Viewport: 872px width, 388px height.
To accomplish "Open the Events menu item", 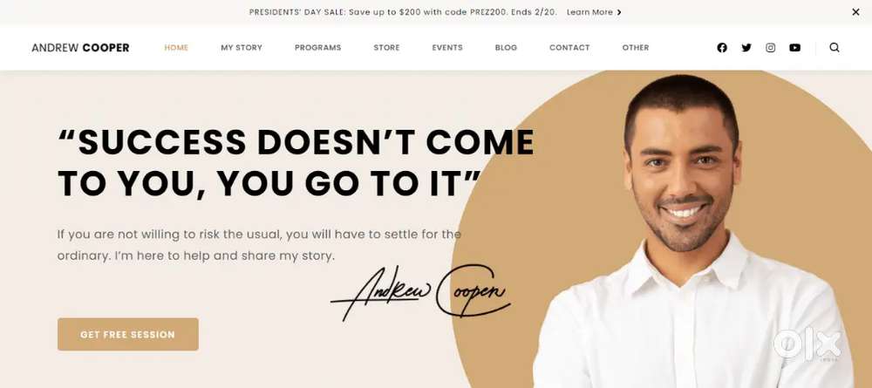I will [447, 48].
